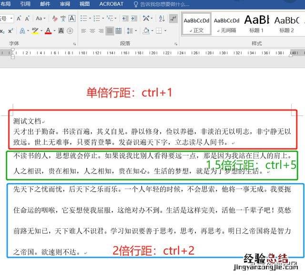This screenshot has height=276, width=305.
Task: Open Asian layout options
Action: pos(147,19)
